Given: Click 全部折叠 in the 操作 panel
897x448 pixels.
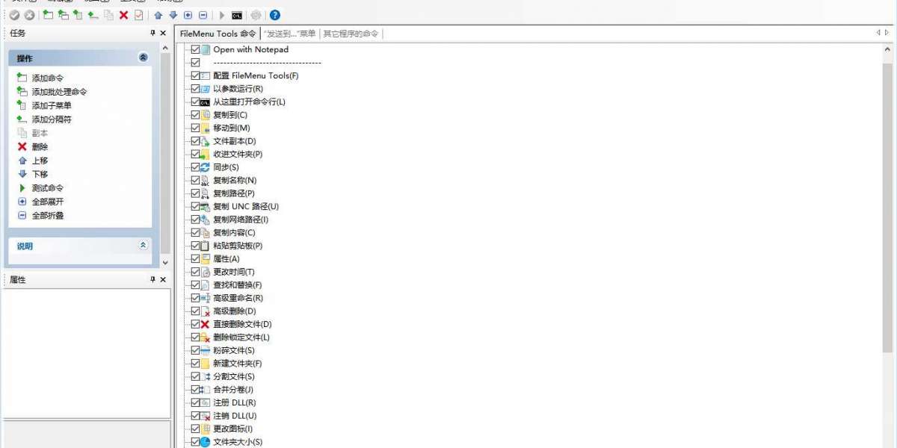Looking at the screenshot, I should (x=48, y=216).
